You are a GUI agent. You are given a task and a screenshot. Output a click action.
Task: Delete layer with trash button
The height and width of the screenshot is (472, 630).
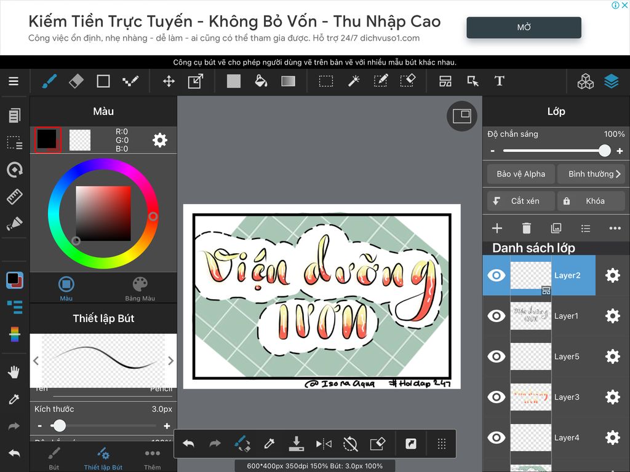click(527, 229)
